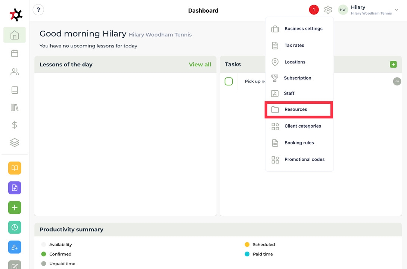Click the Home dashboard icon in sidebar
This screenshot has height=269, width=407.
pyautogui.click(x=15, y=35)
